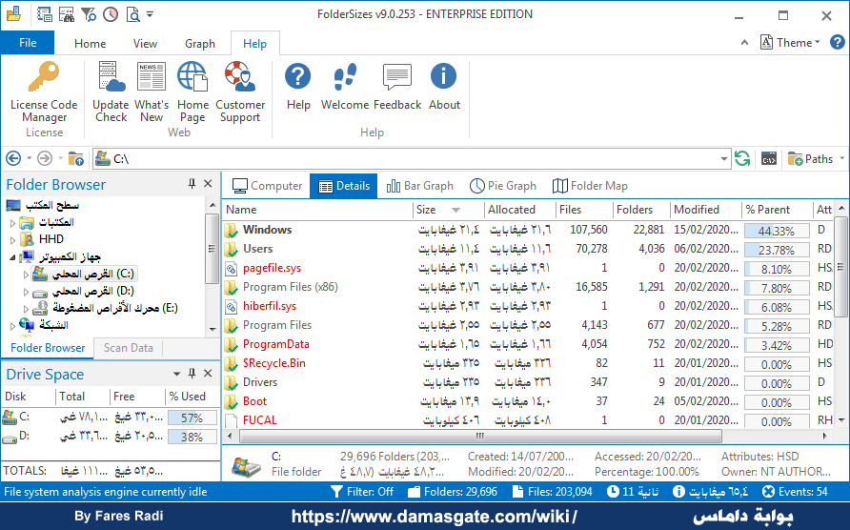Viewport: 850px width, 530px height.
Task: Click the help icon at top right
Action: [x=837, y=42]
